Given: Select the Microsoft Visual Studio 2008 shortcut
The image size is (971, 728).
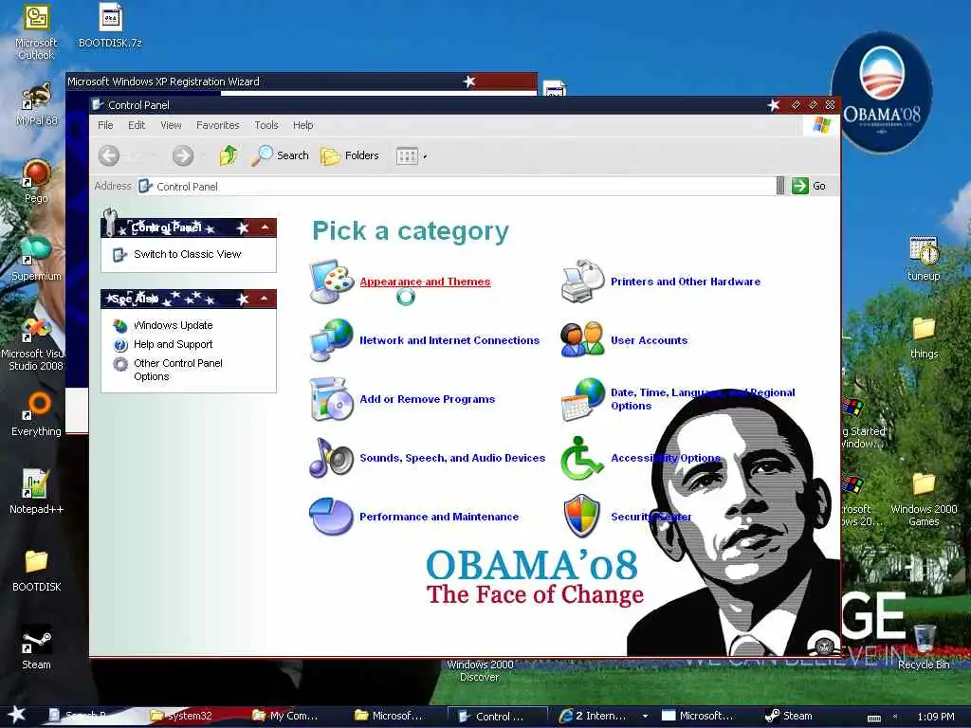Looking at the screenshot, I should point(36,343).
